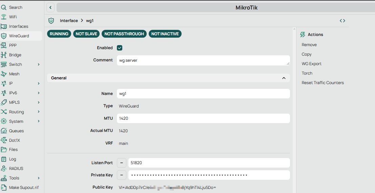Open the Mesh icon in sidebar

click(x=4, y=74)
